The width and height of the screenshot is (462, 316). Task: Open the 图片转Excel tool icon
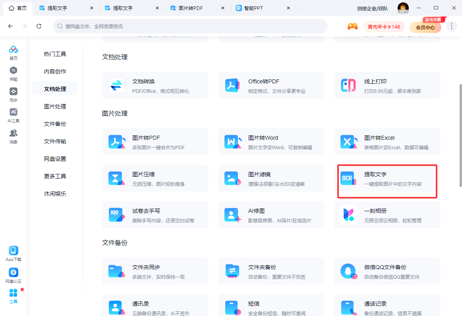click(348, 142)
